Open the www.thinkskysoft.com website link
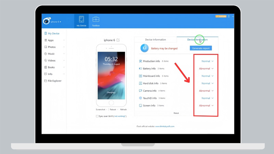This screenshot has height=154, width=274. 165,126
